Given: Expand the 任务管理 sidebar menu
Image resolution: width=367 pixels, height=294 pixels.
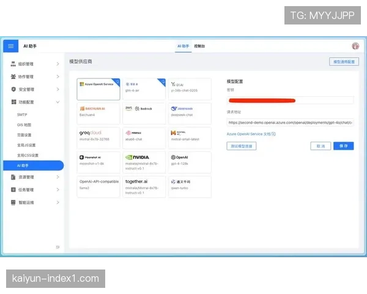Looking at the screenshot, I should 34,190.
